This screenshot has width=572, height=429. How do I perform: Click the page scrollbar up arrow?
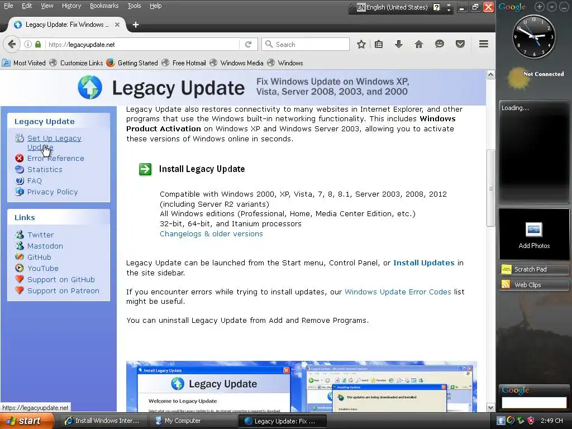[x=490, y=74]
